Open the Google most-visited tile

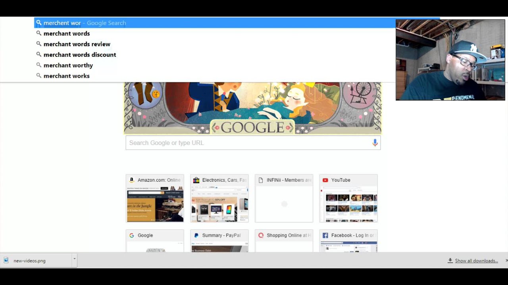tap(155, 241)
